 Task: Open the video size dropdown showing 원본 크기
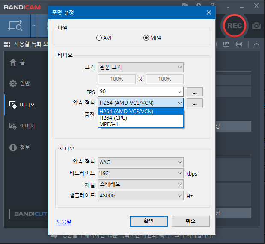(x=140, y=68)
